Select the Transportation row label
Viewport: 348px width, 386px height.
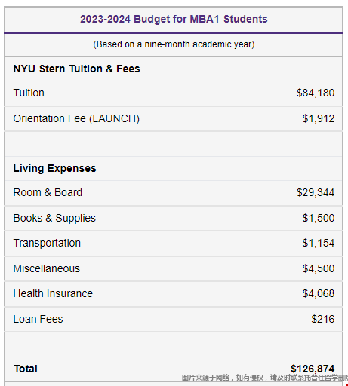pos(47,243)
